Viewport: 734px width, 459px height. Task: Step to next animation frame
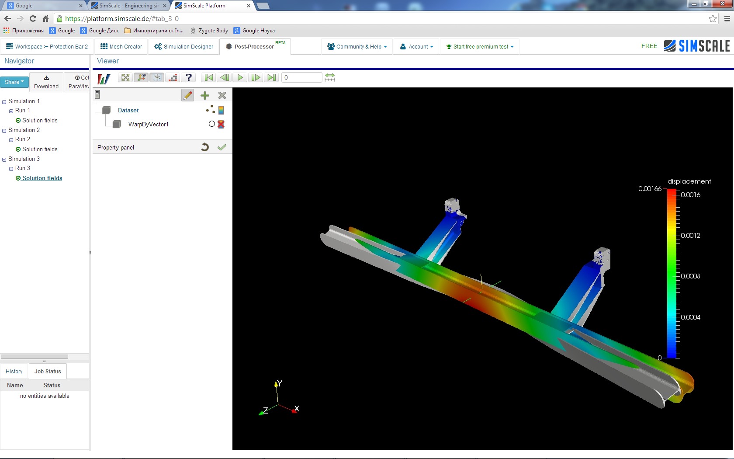coord(256,78)
